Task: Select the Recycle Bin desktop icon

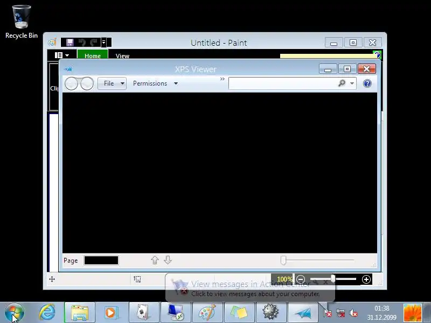Action: [22, 22]
